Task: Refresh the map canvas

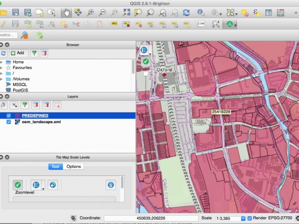Action: click(x=186, y=13)
